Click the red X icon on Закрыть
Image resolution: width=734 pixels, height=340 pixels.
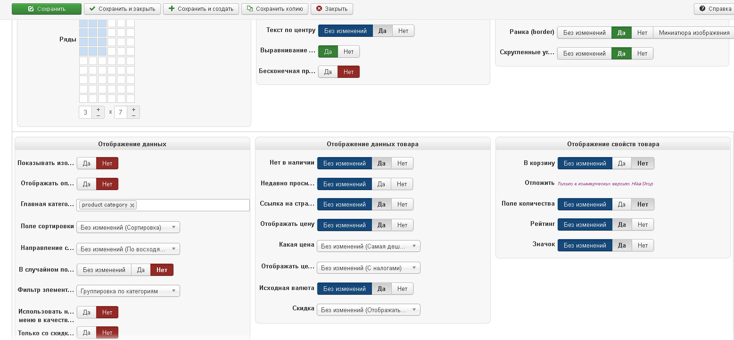[x=319, y=9]
